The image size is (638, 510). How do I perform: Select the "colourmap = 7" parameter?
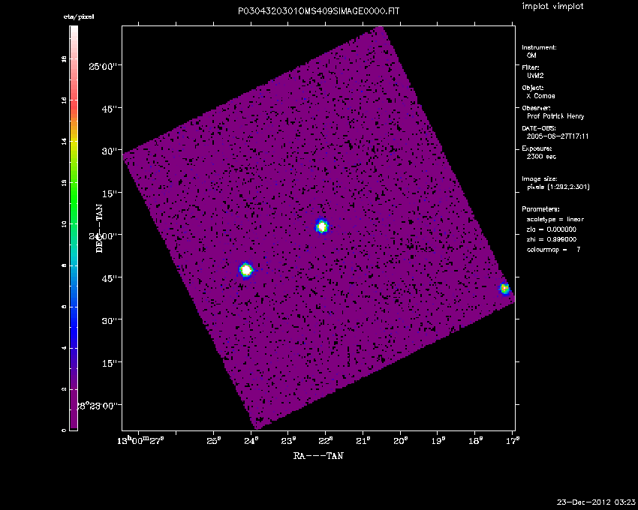tap(553, 250)
